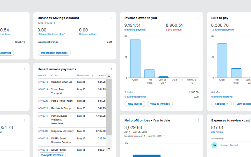The image size is (251, 157).
Task: Click the Amount column header
Action: [x=102, y=76]
